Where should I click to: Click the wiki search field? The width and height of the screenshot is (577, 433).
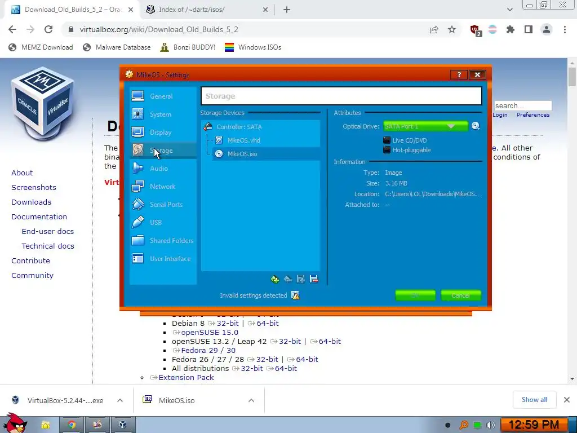[x=522, y=105]
